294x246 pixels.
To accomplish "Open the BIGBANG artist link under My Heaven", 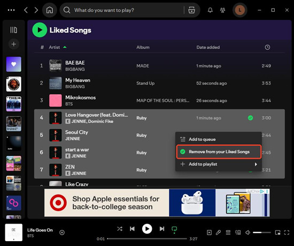I will (75, 87).
